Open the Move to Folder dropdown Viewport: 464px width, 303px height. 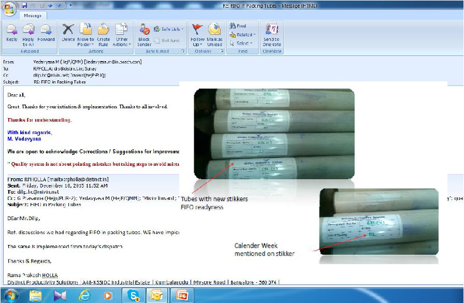pos(85,35)
